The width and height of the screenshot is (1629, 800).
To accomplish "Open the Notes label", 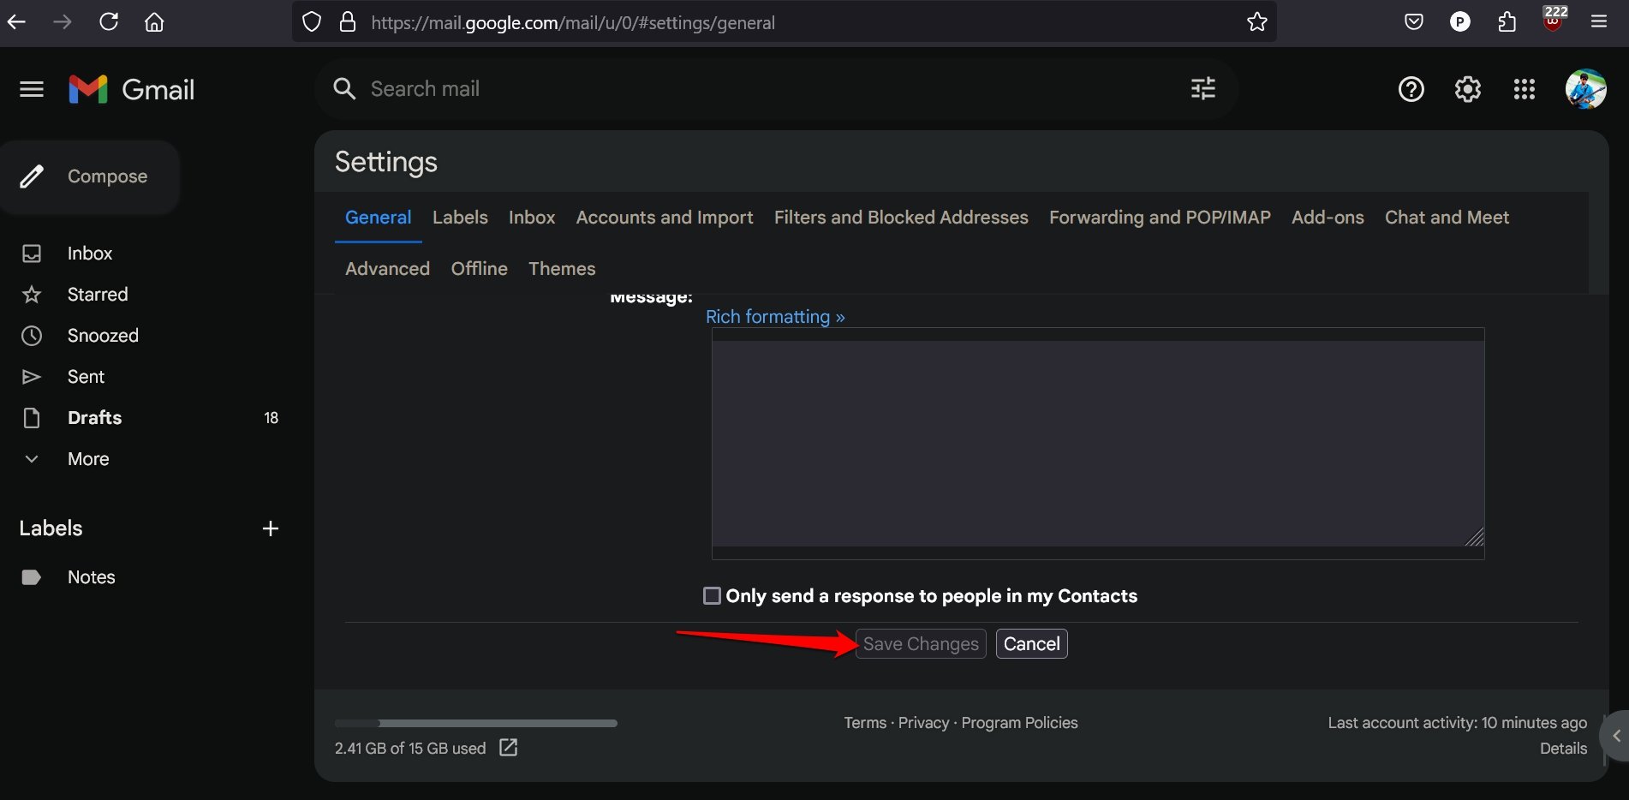I will [x=91, y=577].
